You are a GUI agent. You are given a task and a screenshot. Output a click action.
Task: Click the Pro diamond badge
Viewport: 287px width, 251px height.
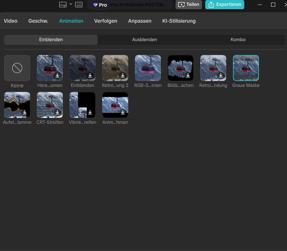click(100, 5)
